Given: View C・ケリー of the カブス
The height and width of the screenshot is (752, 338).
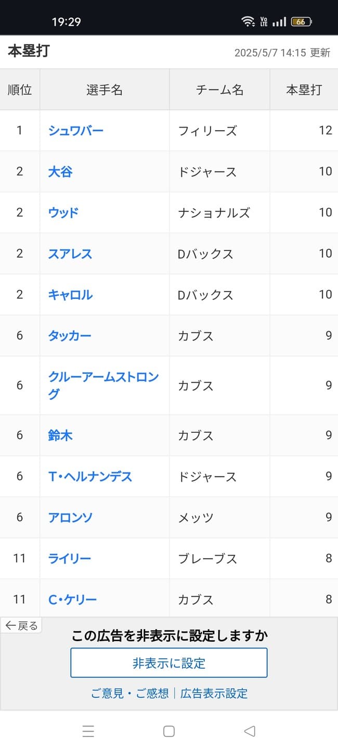Looking at the screenshot, I should [71, 599].
